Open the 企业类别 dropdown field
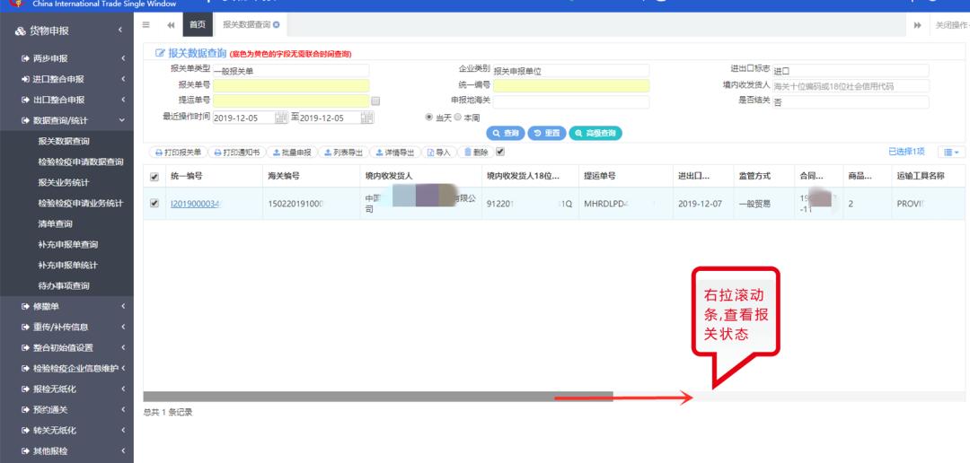Screen dimensions: 970x463 571,71
